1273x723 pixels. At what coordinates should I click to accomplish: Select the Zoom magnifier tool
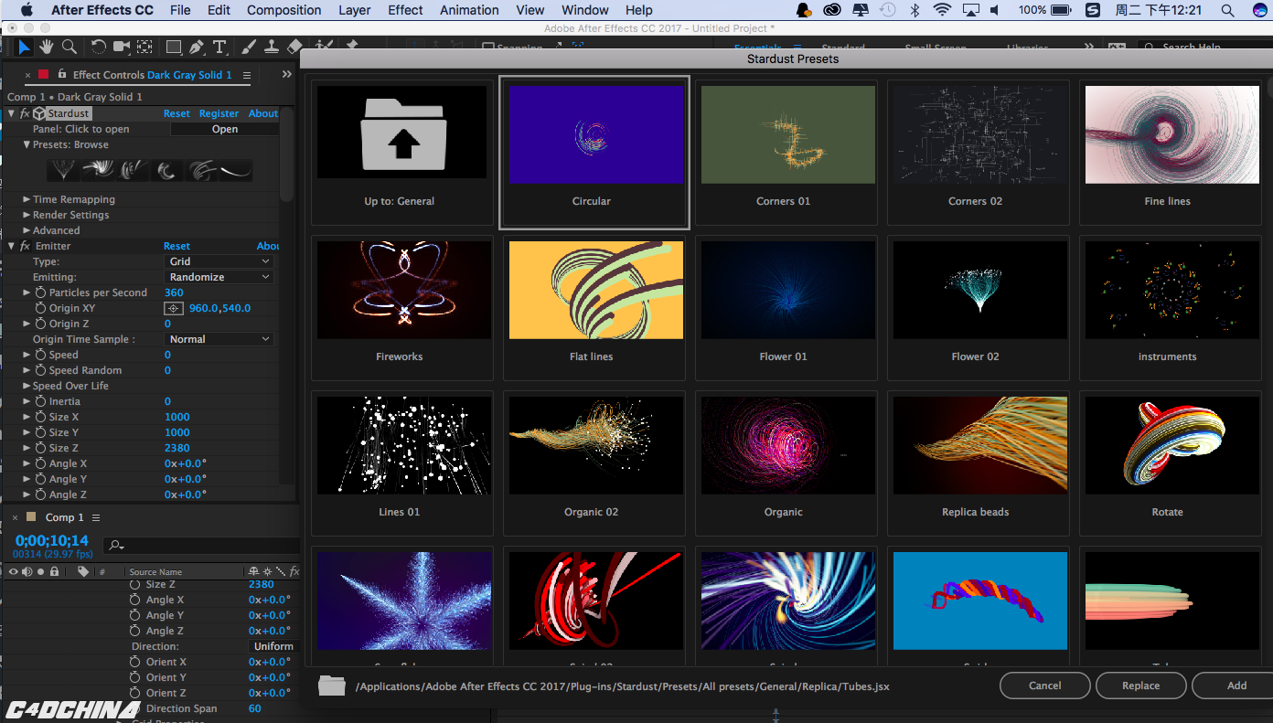(x=68, y=47)
